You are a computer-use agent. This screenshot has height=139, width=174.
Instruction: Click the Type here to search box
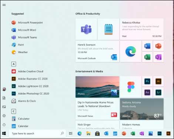point(37,133)
